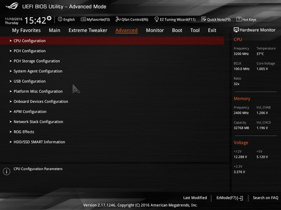Image resolution: width=281 pixels, height=210 pixels.
Task: Select English language option
Action: [69, 19]
